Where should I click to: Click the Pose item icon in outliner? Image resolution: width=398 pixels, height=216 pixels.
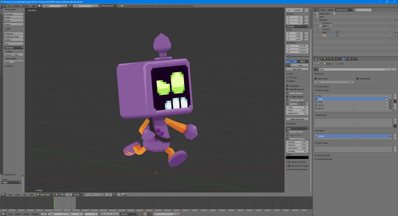(321, 26)
